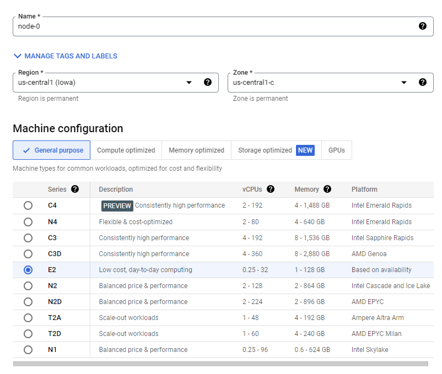Click the Zone field help icon
Screen dimensions: 442x374
[422, 82]
